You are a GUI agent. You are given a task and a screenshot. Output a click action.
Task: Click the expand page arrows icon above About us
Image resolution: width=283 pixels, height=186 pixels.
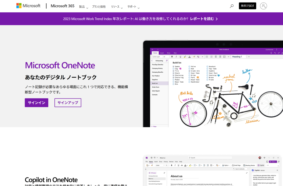point(247,173)
